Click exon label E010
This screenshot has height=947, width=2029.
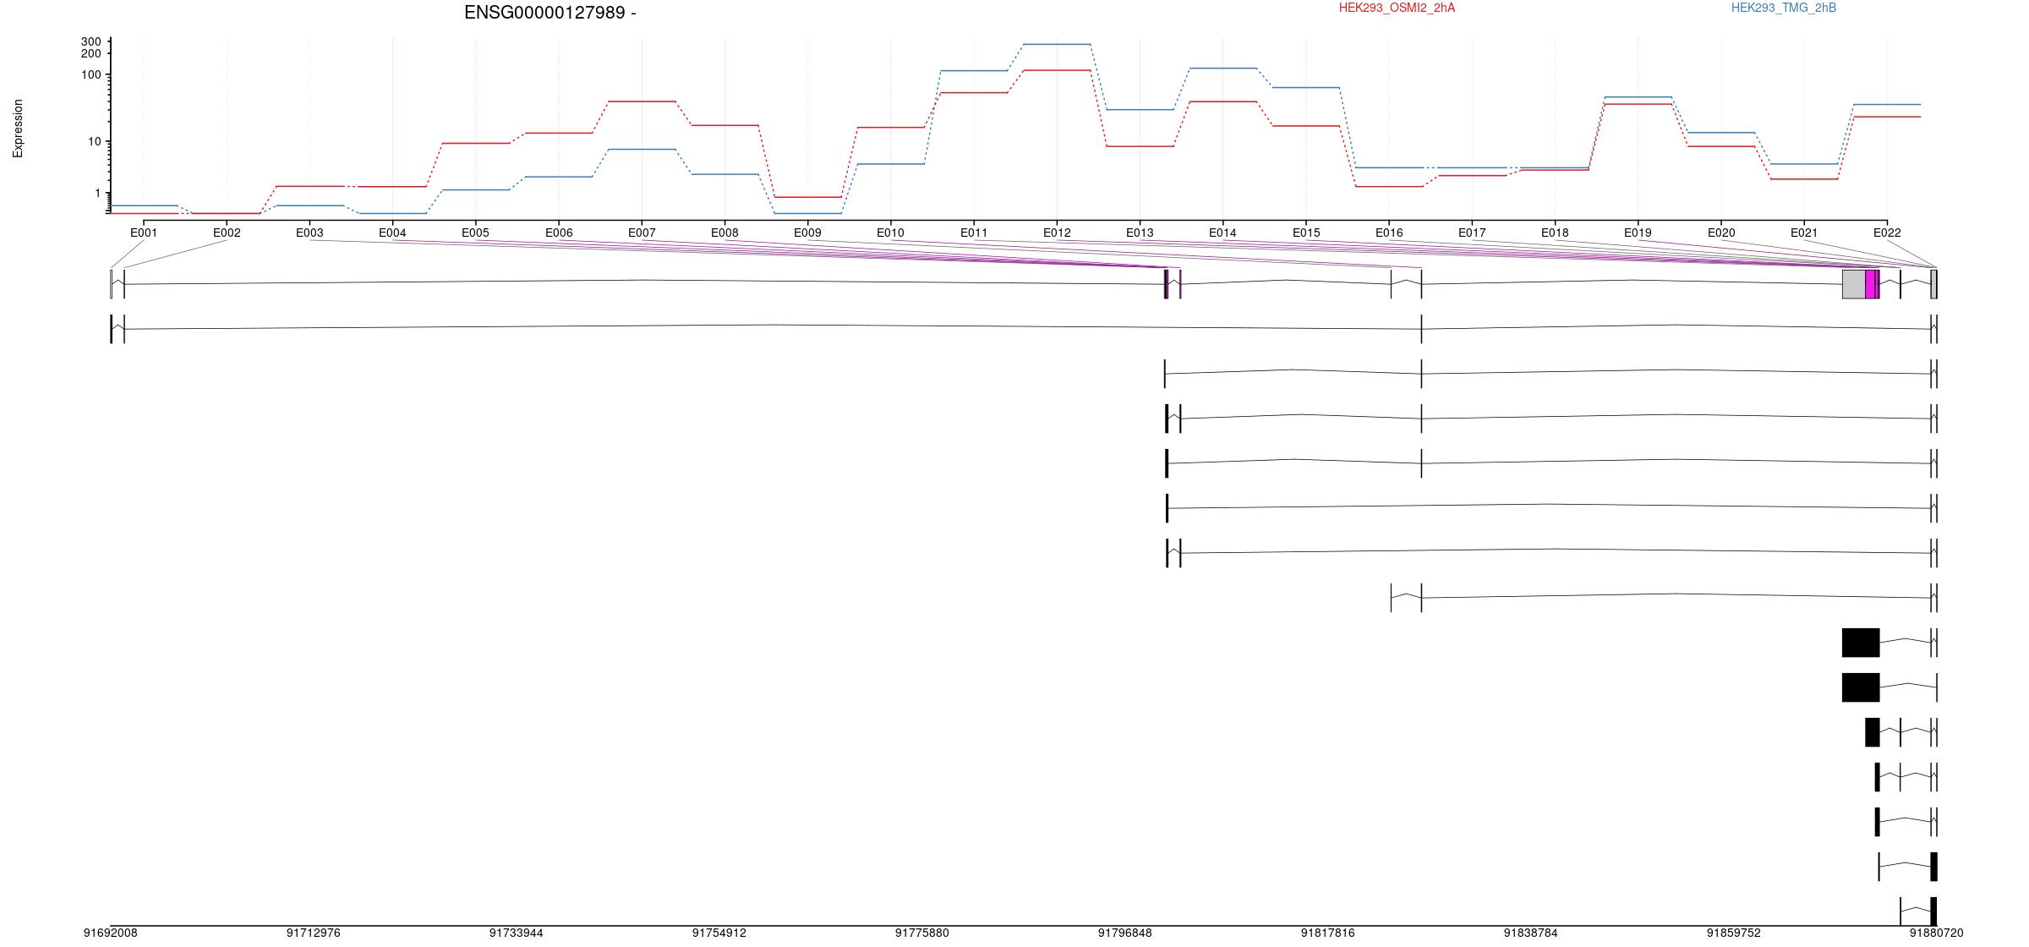tap(890, 233)
